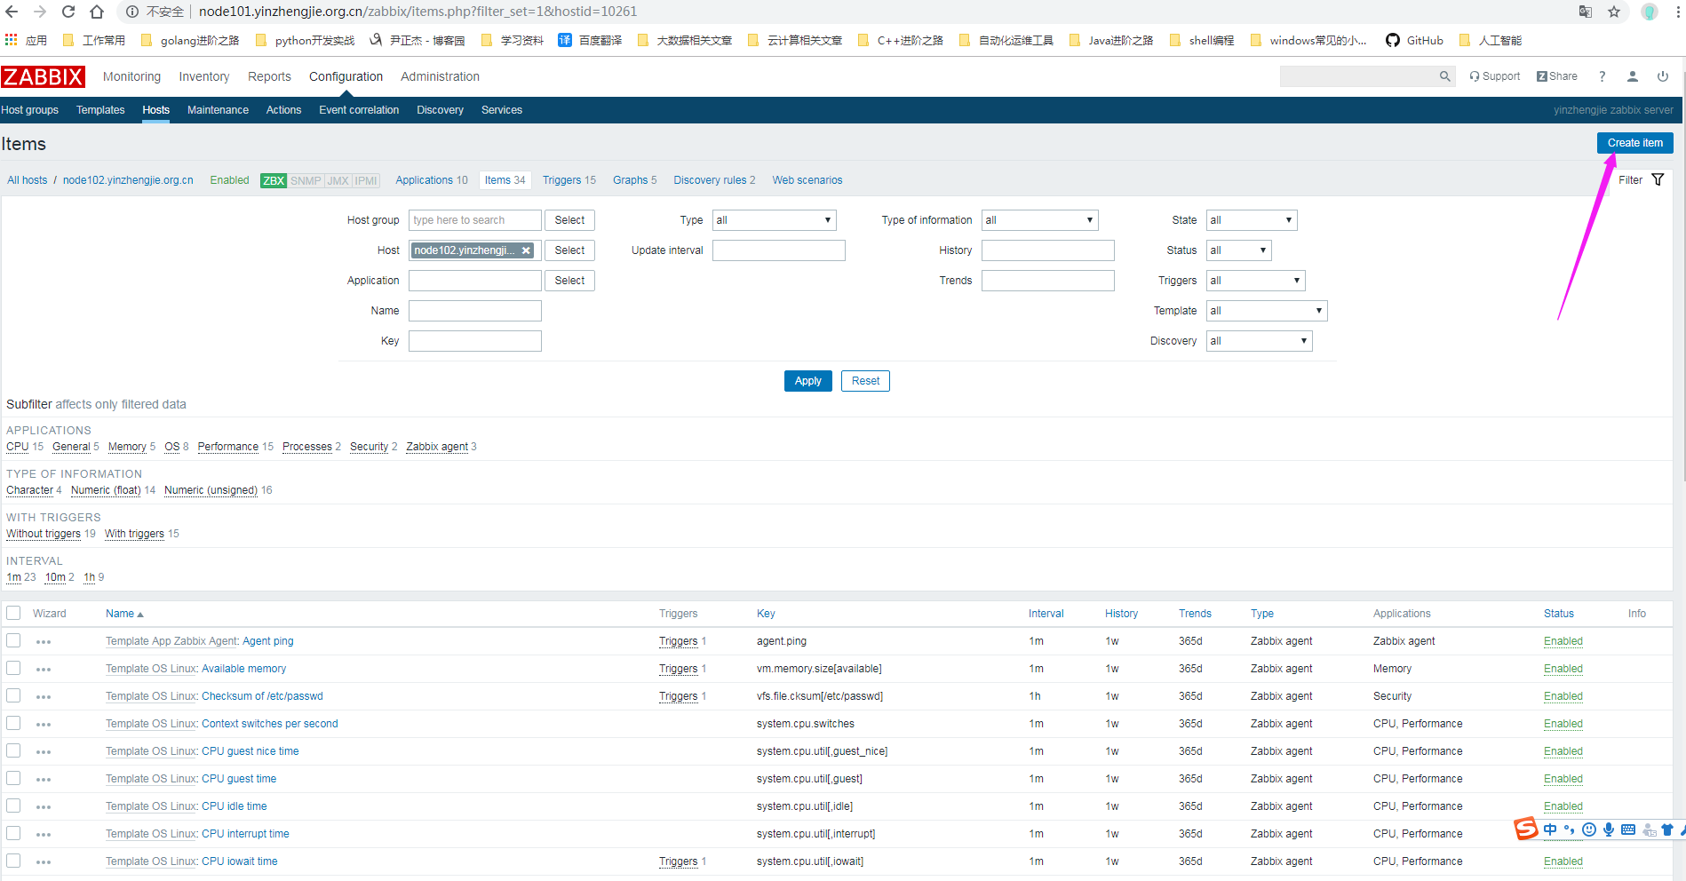Switch to Triggers 15 tab

(x=569, y=180)
